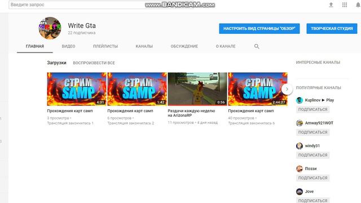Open the notifications bell
Image resolution: width=361 pixels, height=203 pixels.
click(358, 5)
